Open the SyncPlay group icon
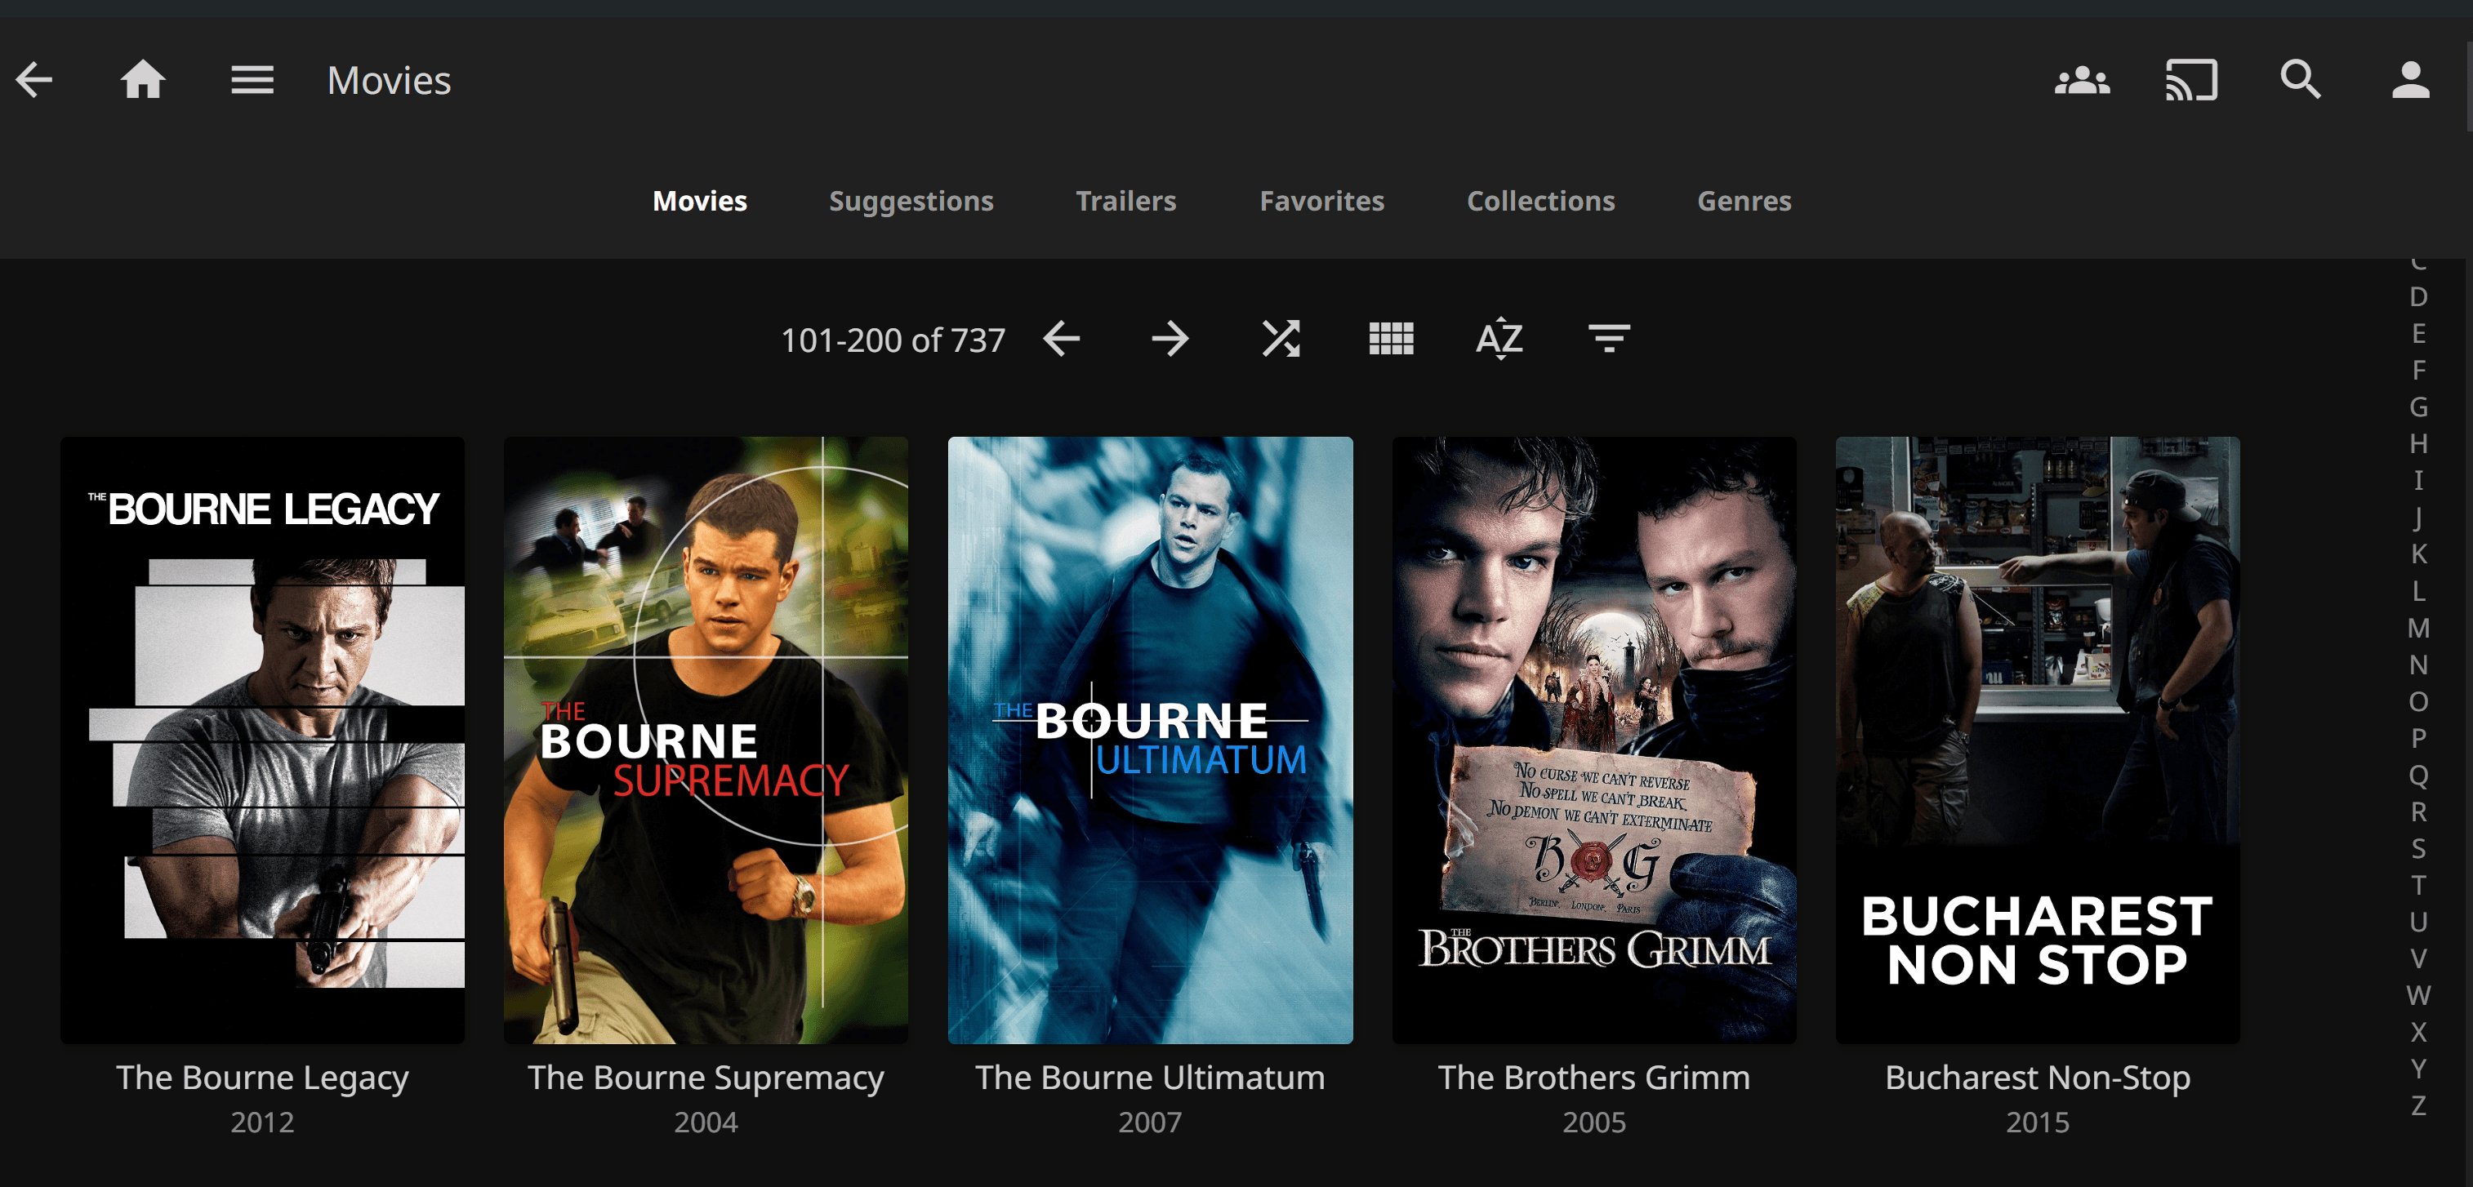The image size is (2473, 1187). click(x=2081, y=81)
